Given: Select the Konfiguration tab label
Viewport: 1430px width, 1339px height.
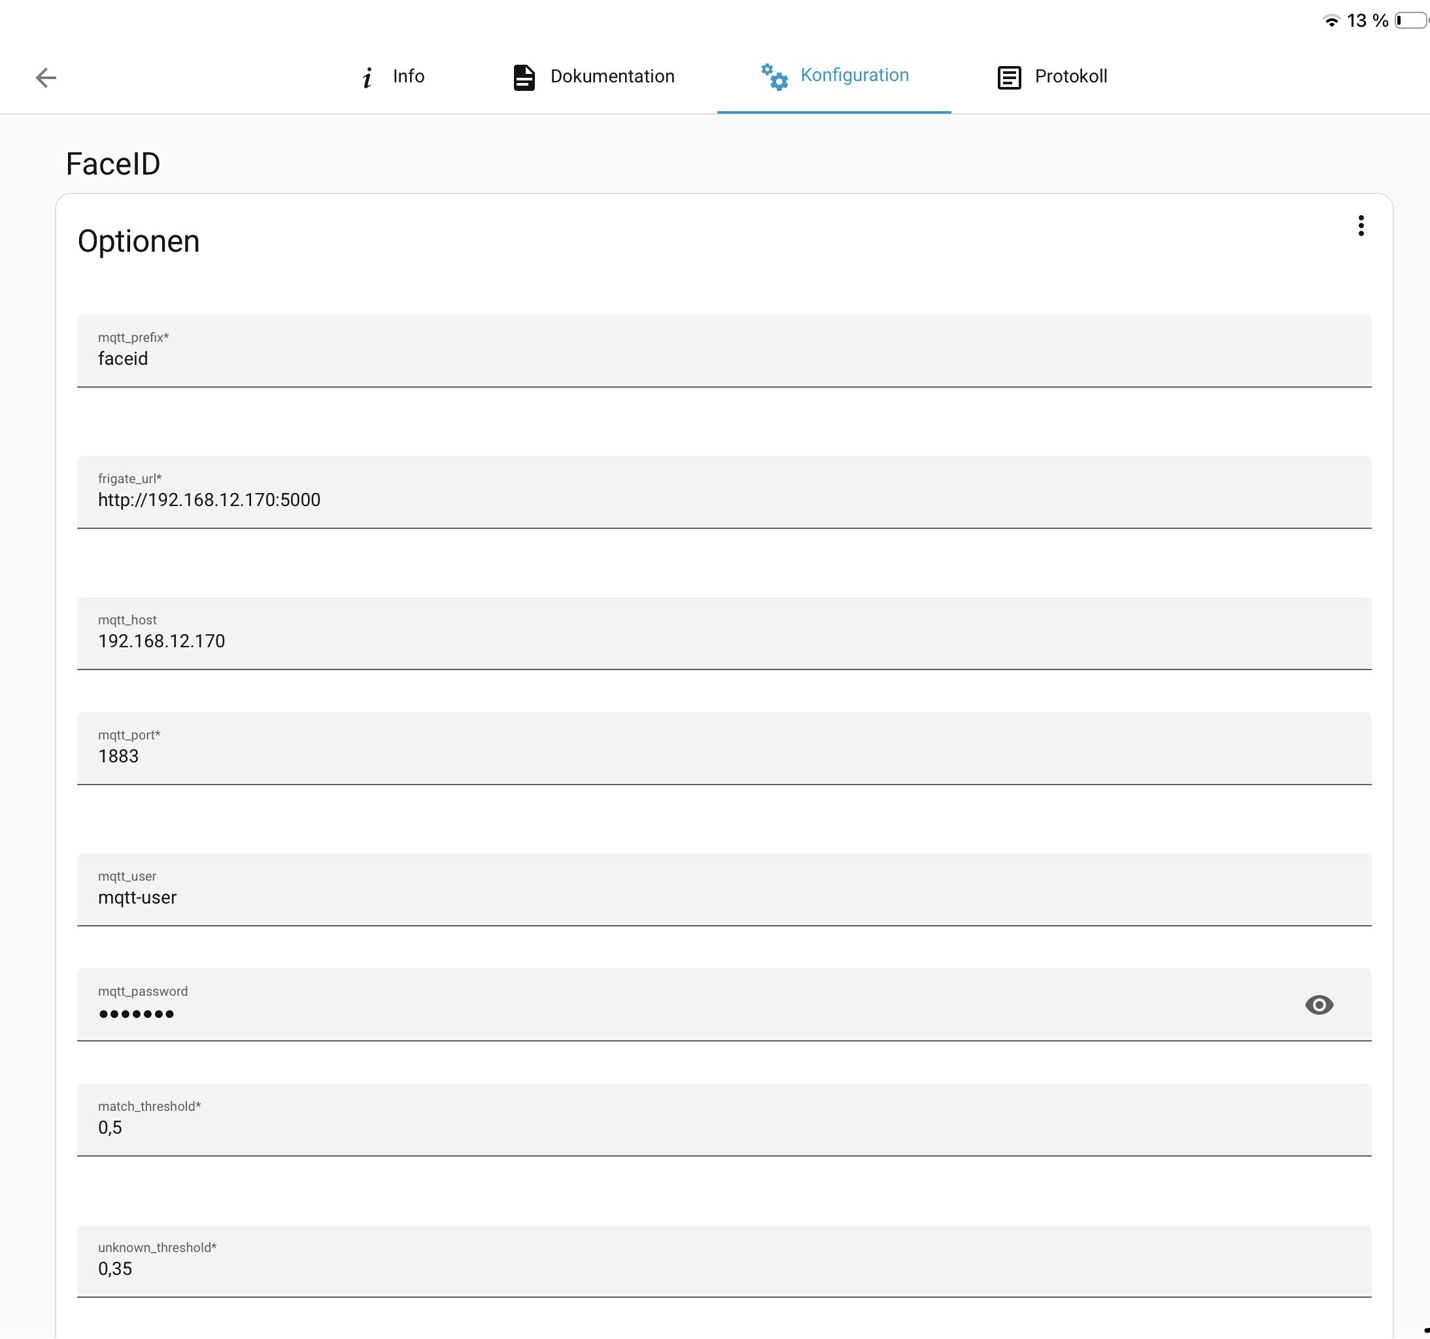Looking at the screenshot, I should tap(855, 75).
